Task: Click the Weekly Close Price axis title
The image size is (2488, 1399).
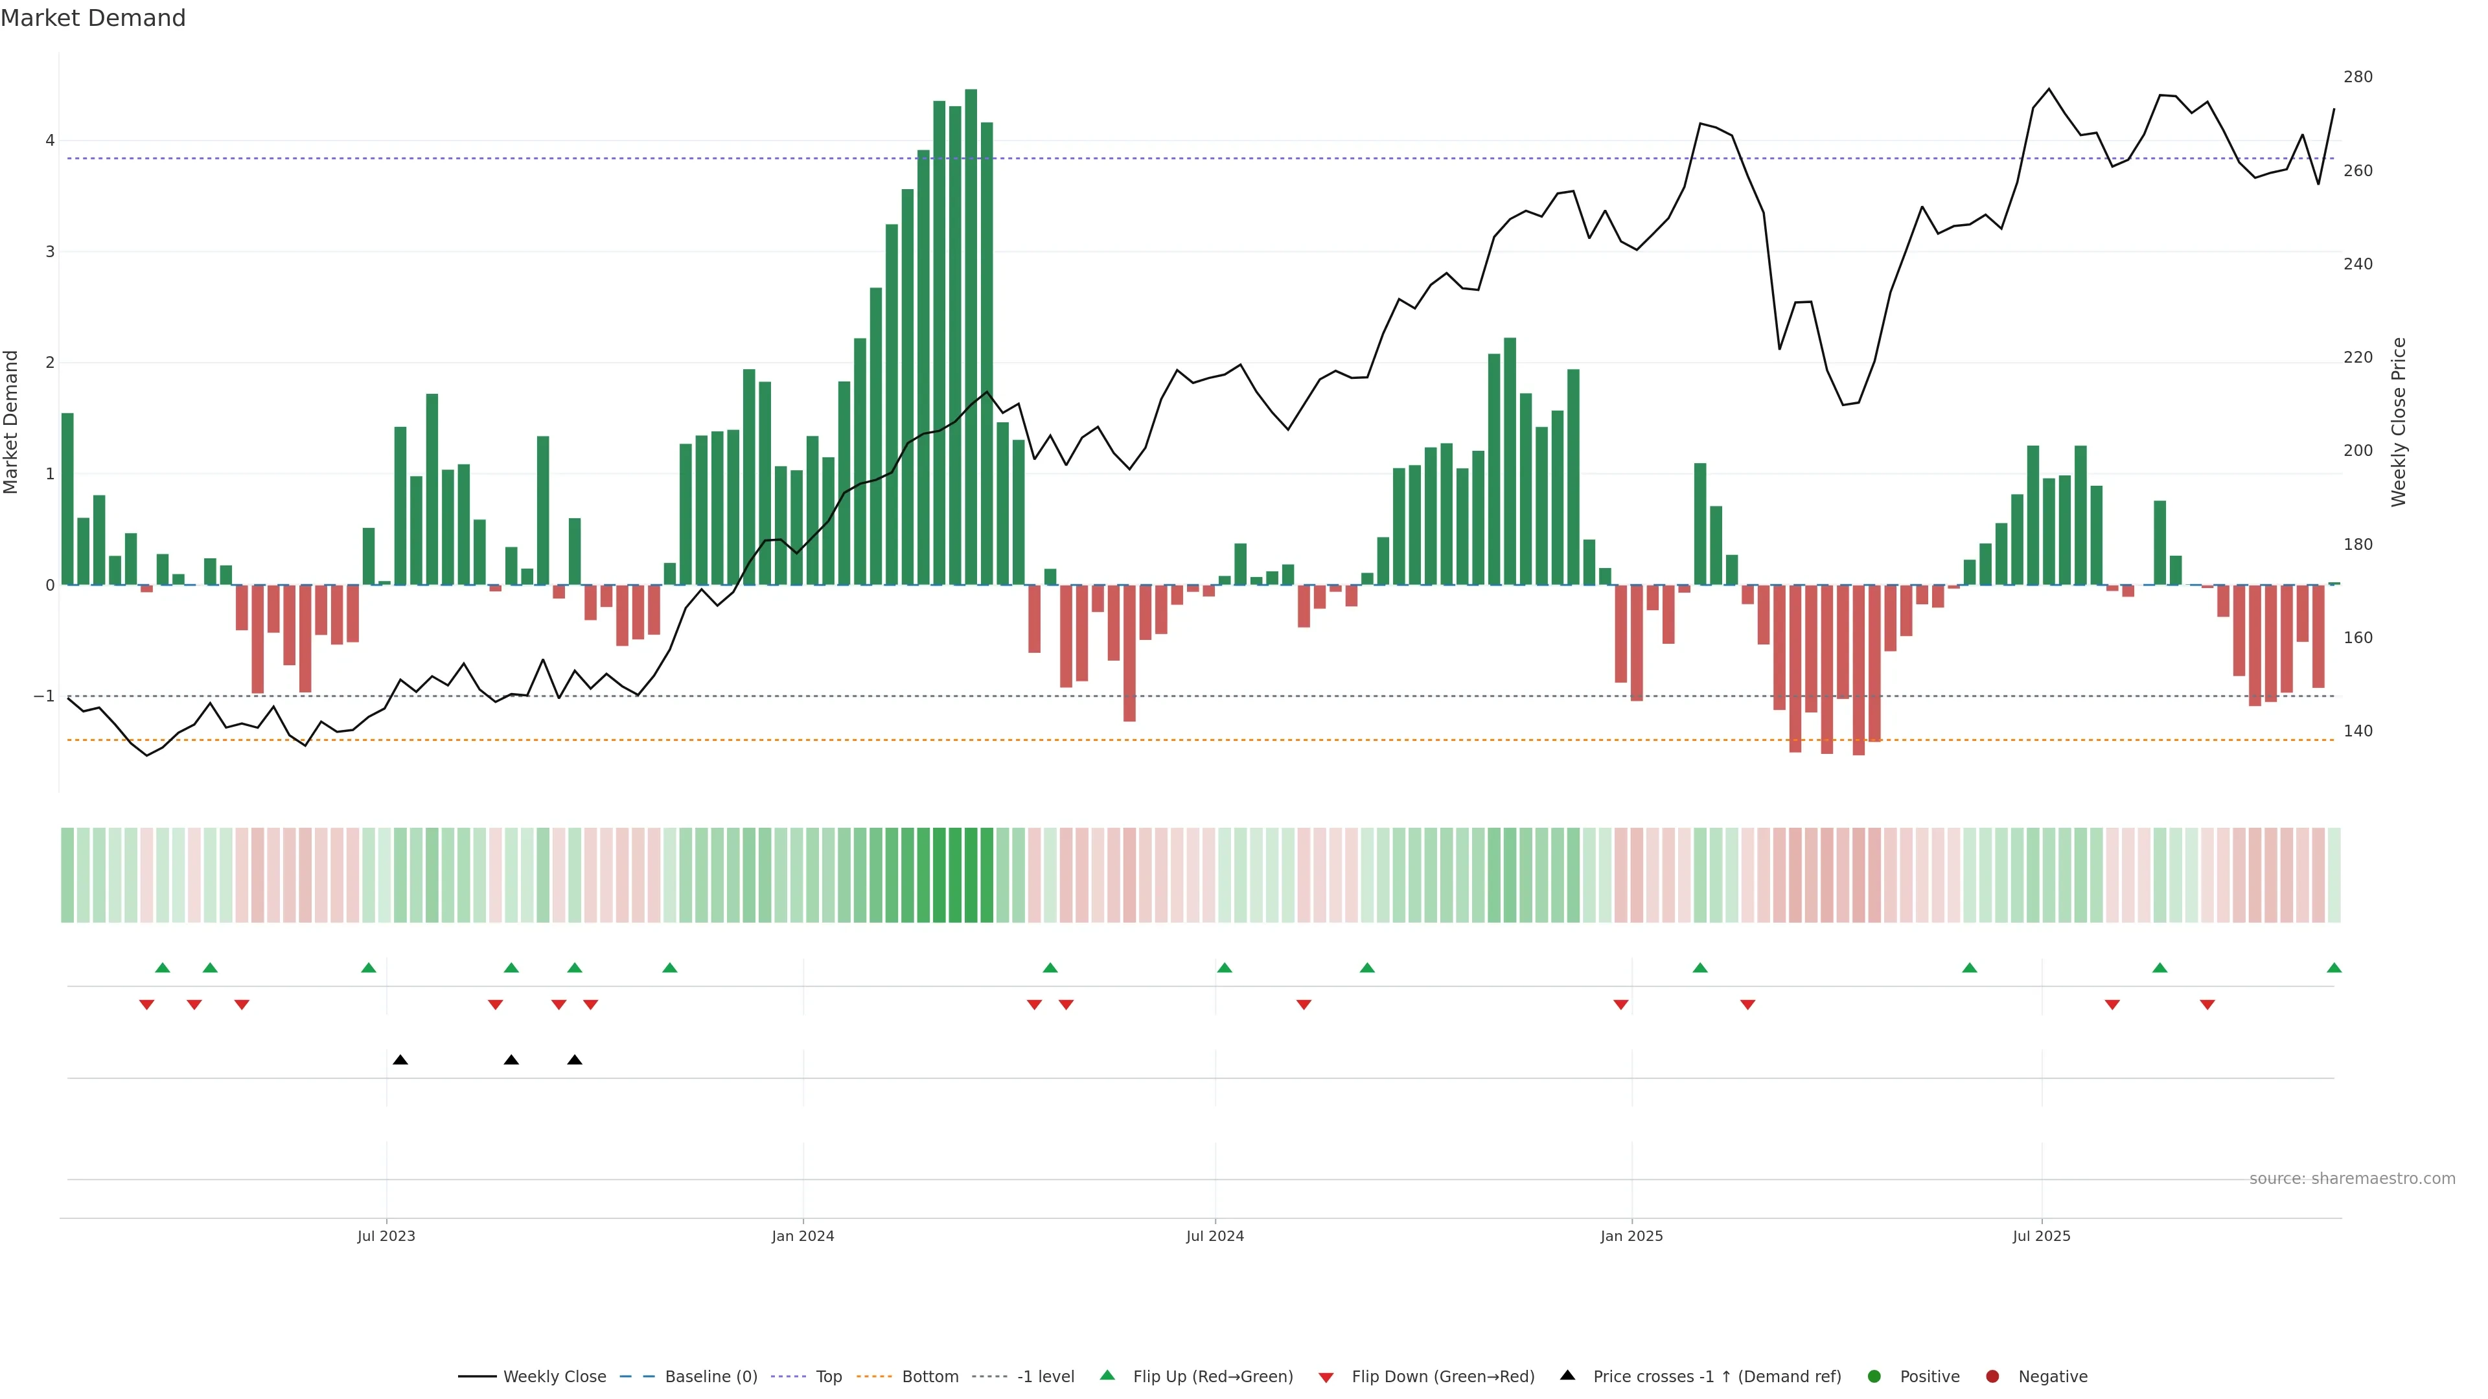Action: click(2399, 422)
